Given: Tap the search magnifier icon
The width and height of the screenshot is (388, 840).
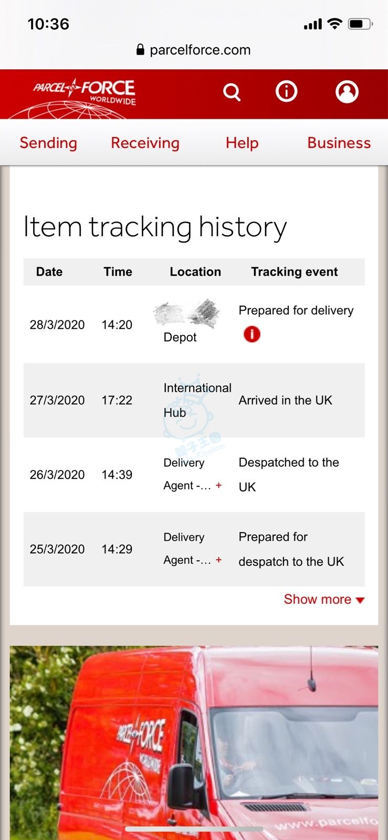Looking at the screenshot, I should pyautogui.click(x=232, y=92).
